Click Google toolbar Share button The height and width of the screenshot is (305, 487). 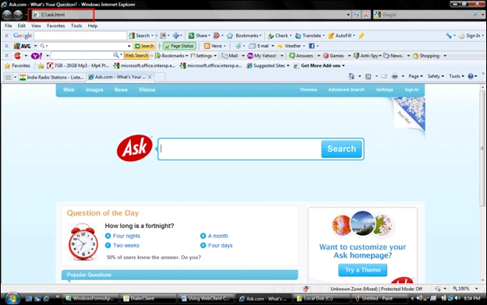pyautogui.click(x=199, y=36)
